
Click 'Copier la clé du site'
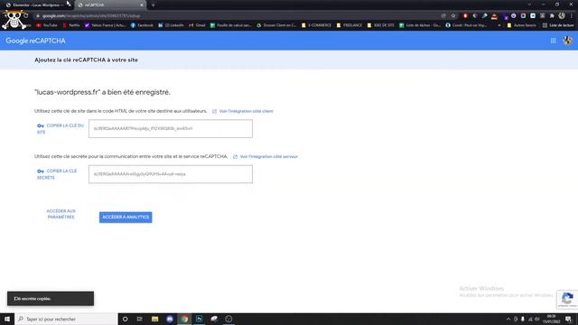(61, 129)
